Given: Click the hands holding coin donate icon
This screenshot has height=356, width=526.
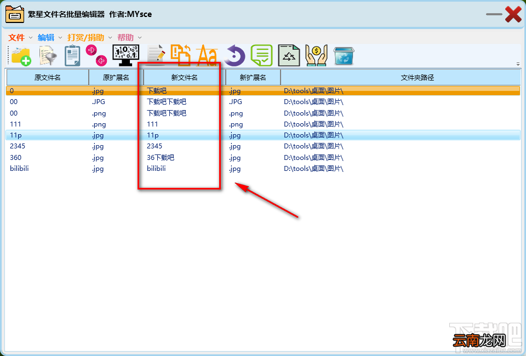Looking at the screenshot, I should [x=316, y=56].
